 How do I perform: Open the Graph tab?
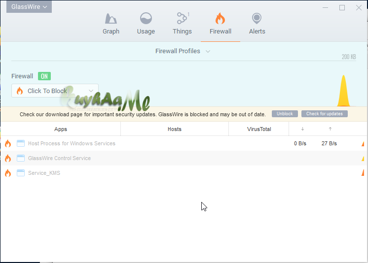111,24
